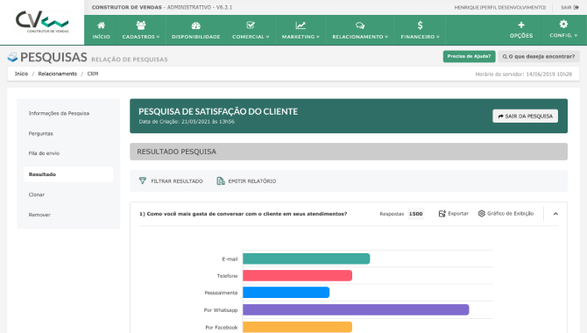
Task: Click Filtrar Resultado text
Action: (x=177, y=181)
